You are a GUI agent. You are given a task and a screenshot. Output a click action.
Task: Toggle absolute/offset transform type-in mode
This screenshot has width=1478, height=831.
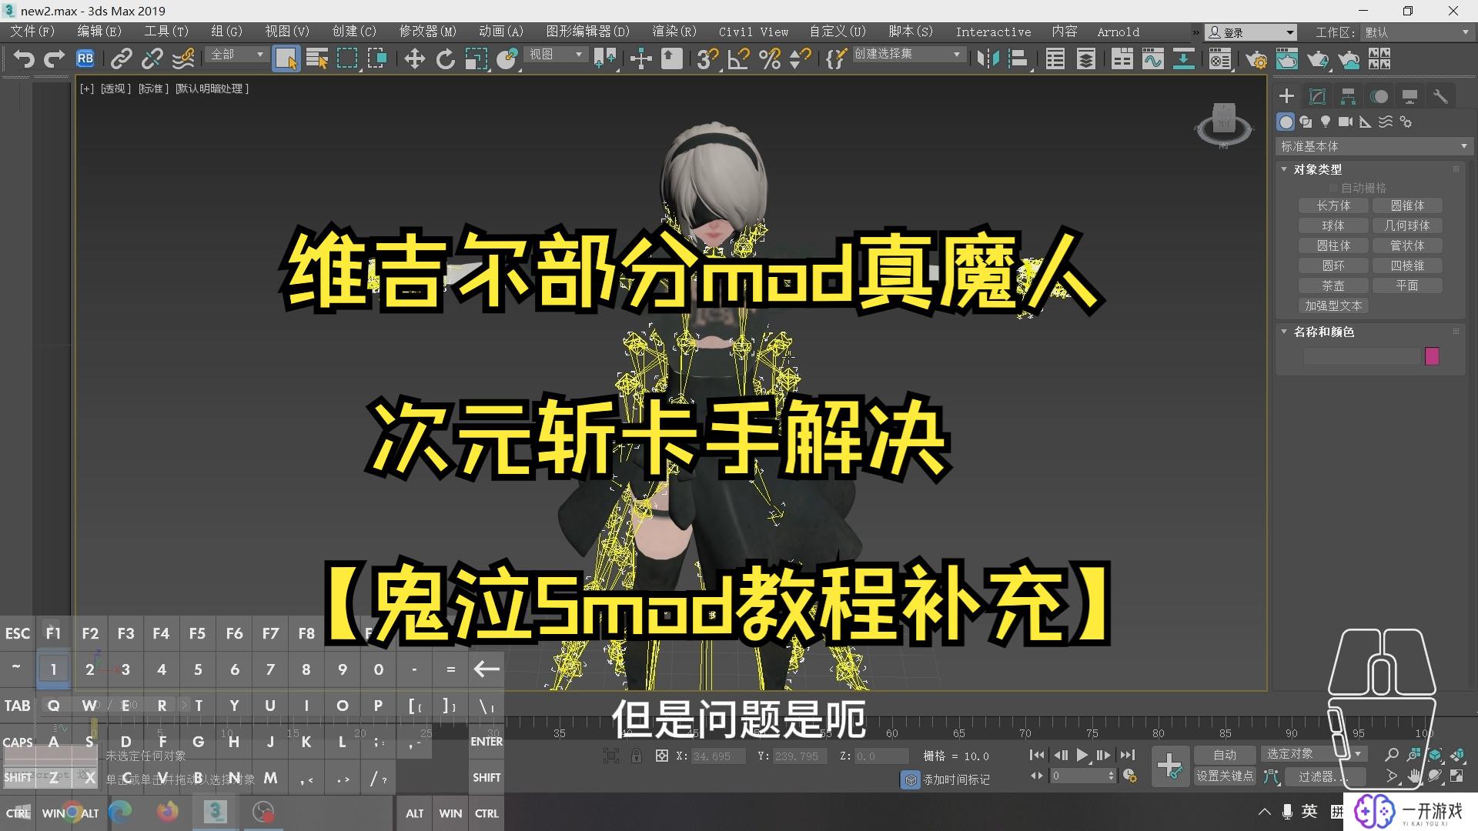point(661,756)
